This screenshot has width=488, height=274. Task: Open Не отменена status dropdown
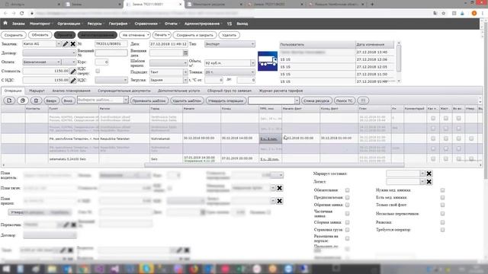tap(135, 35)
